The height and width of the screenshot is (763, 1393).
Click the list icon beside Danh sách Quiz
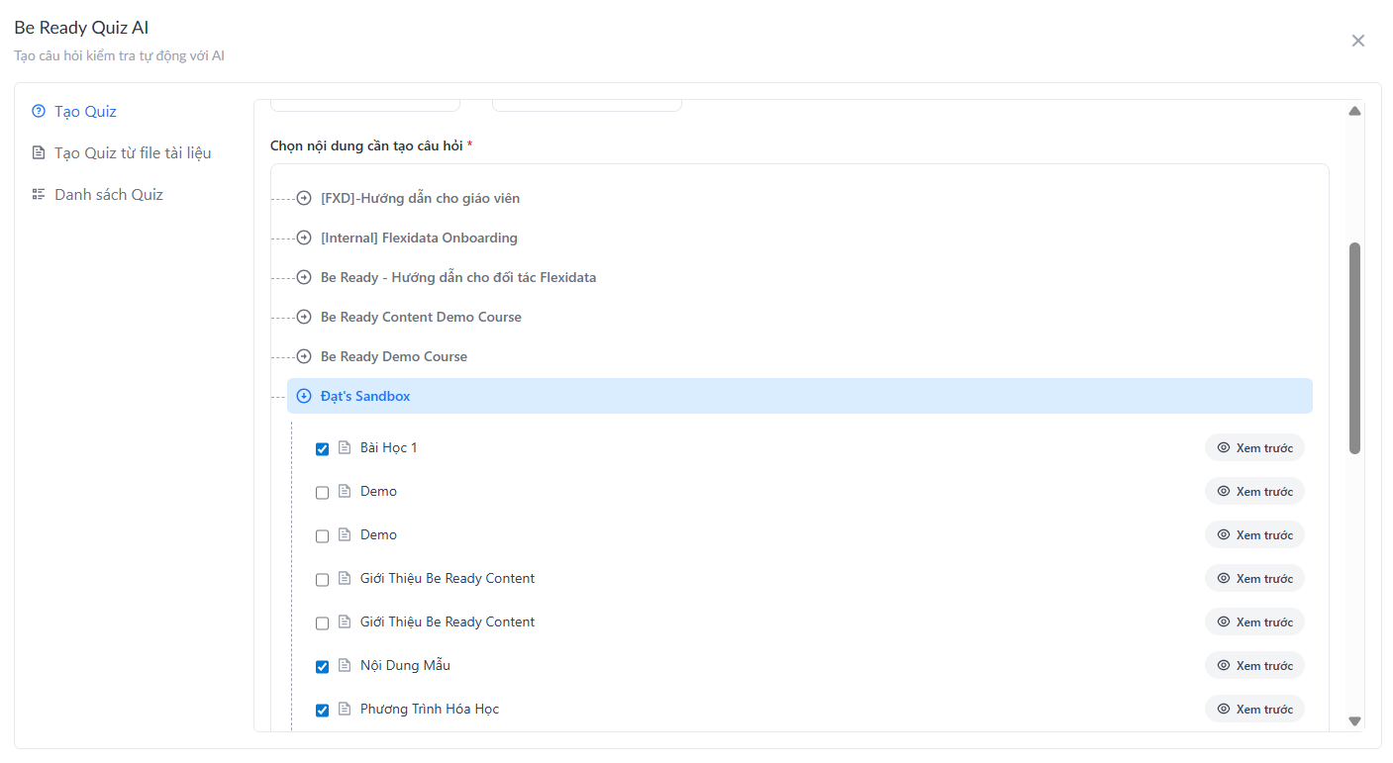(39, 194)
